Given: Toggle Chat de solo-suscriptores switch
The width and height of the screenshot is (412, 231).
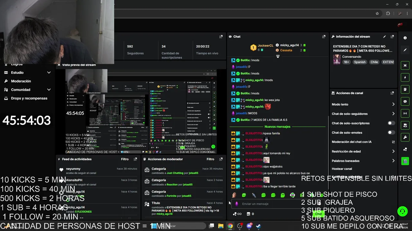Looking at the screenshot, I should tap(391, 123).
